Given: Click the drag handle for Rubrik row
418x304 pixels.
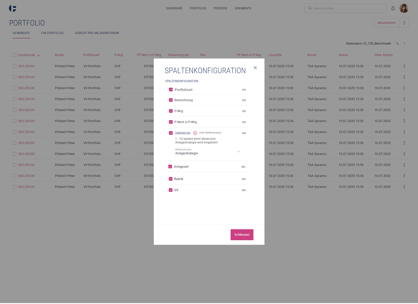Looking at the screenshot, I should click(x=243, y=179).
